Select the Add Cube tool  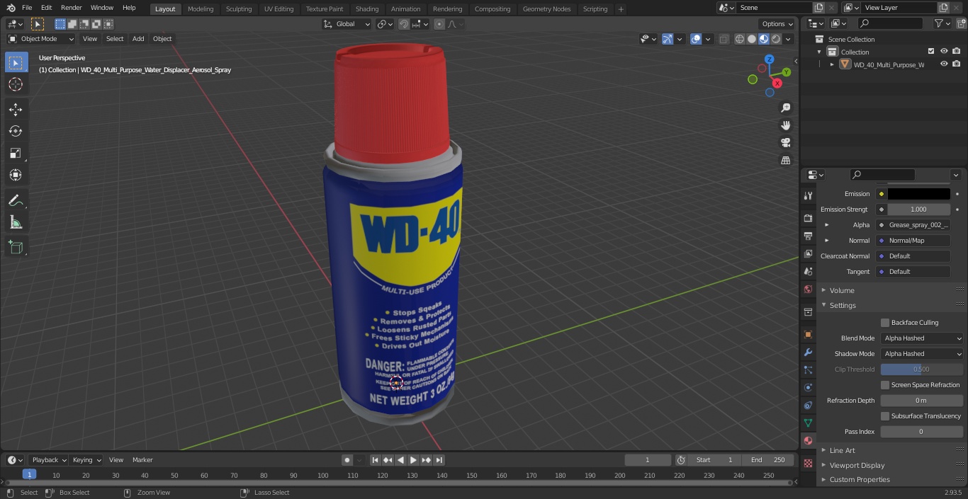(x=16, y=247)
